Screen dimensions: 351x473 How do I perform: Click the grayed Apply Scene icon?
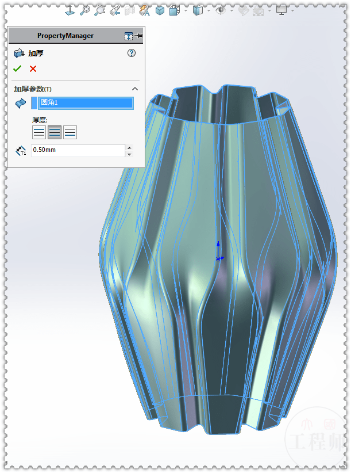coord(259,11)
